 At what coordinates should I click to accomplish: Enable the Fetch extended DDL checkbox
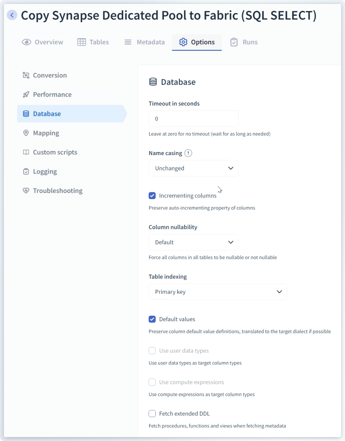[x=152, y=413]
